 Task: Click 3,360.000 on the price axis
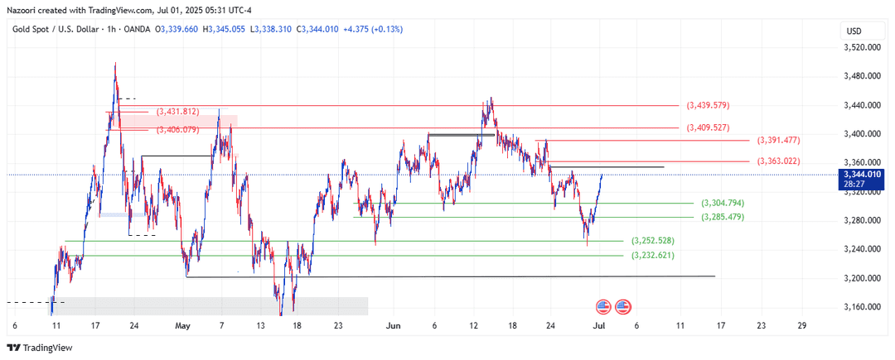tap(861, 163)
